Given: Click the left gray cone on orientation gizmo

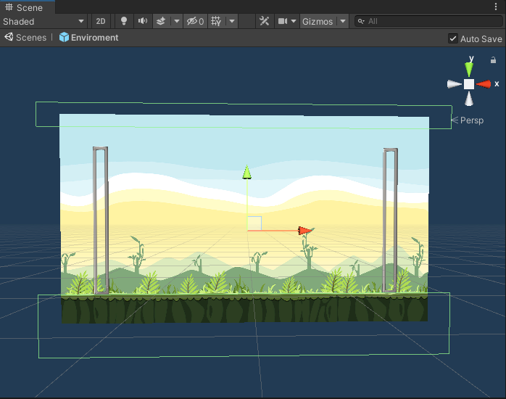Looking at the screenshot, I should pyautogui.click(x=454, y=84).
